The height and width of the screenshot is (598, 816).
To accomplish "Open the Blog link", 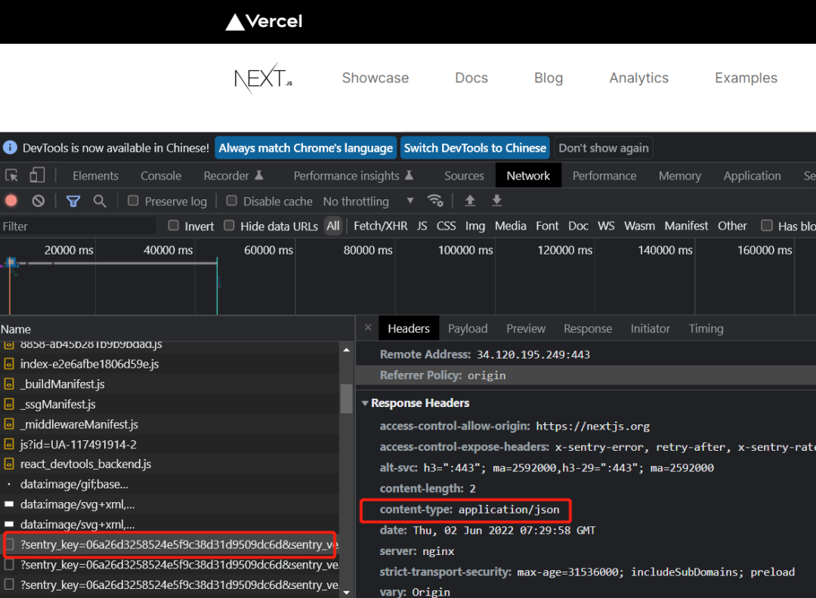I will click(549, 78).
